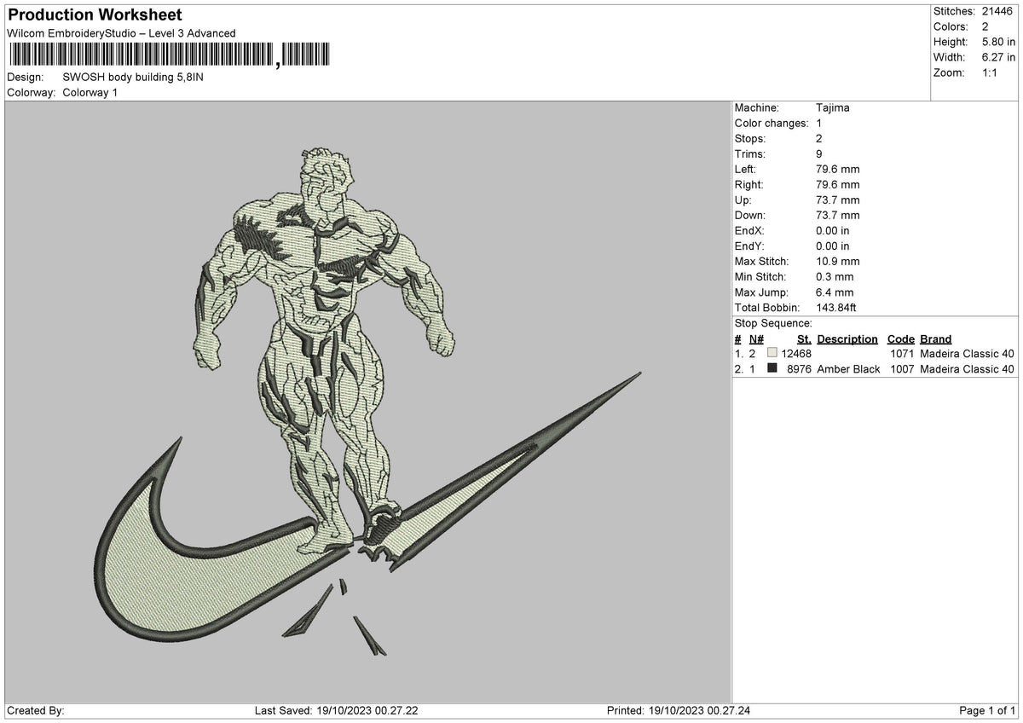1023x723 pixels.
Task: Select the Height value 5.80 in
Action: click(x=998, y=42)
